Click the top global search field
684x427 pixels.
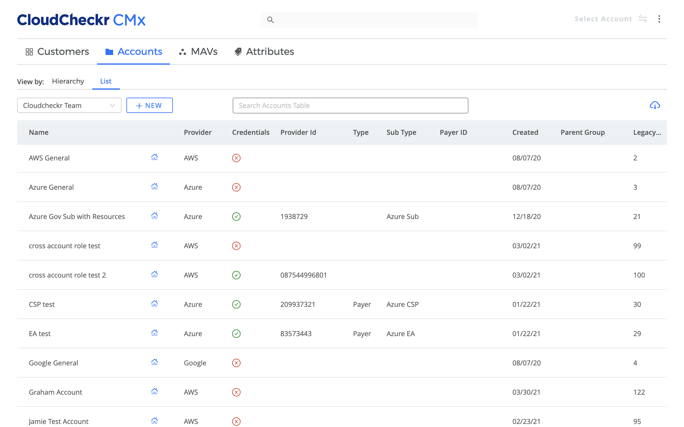point(369,20)
